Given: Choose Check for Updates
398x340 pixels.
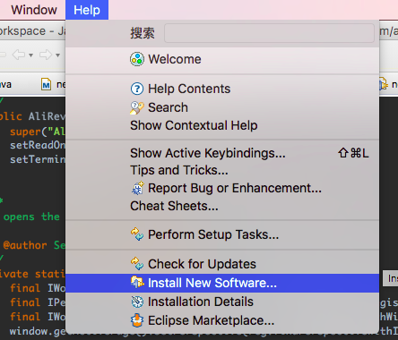Looking at the screenshot, I should [x=222, y=264].
